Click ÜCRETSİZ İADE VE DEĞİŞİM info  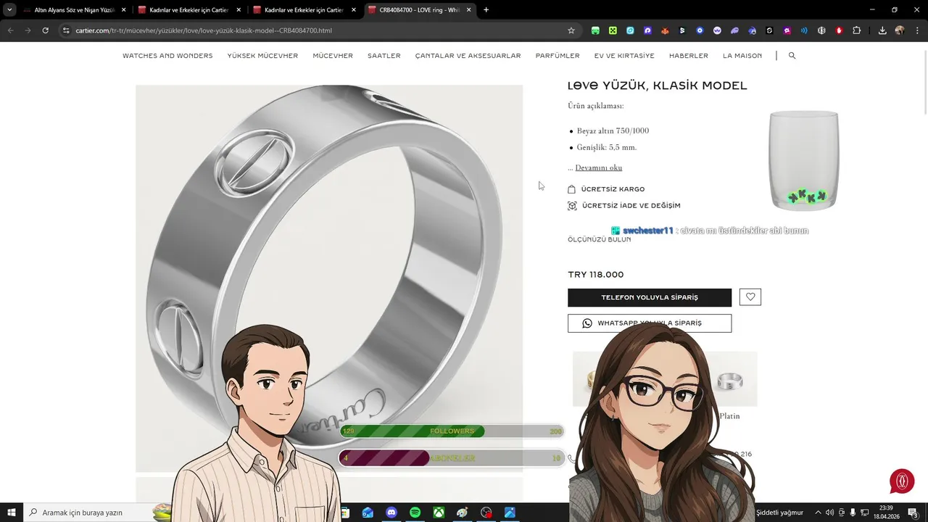pos(623,206)
